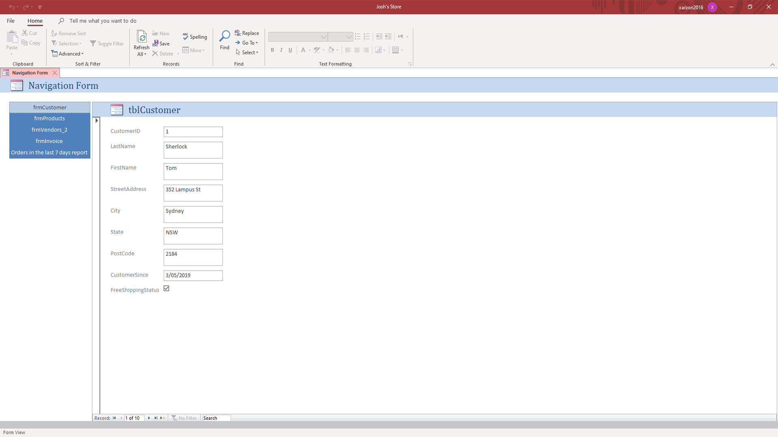This screenshot has height=437, width=778.
Task: Click the Italic formatting icon
Action: pyautogui.click(x=282, y=50)
